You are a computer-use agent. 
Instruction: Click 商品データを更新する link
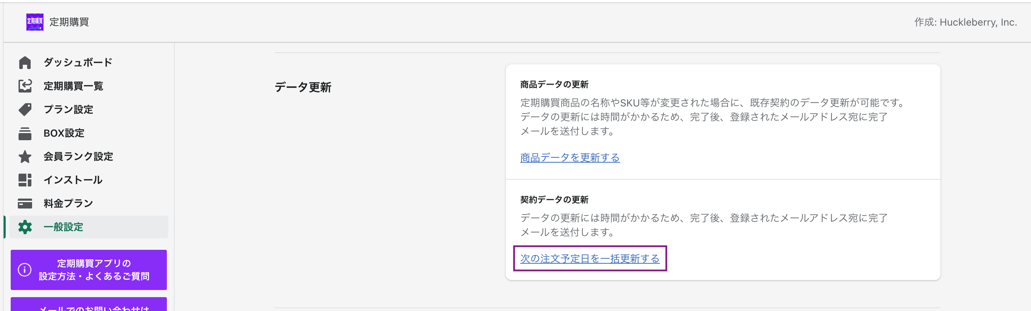tap(570, 158)
